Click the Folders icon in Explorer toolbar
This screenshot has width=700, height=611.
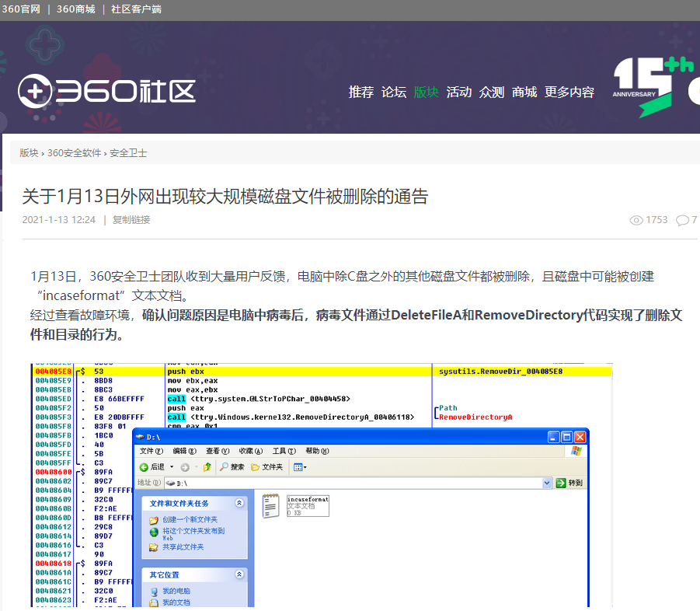(256, 467)
